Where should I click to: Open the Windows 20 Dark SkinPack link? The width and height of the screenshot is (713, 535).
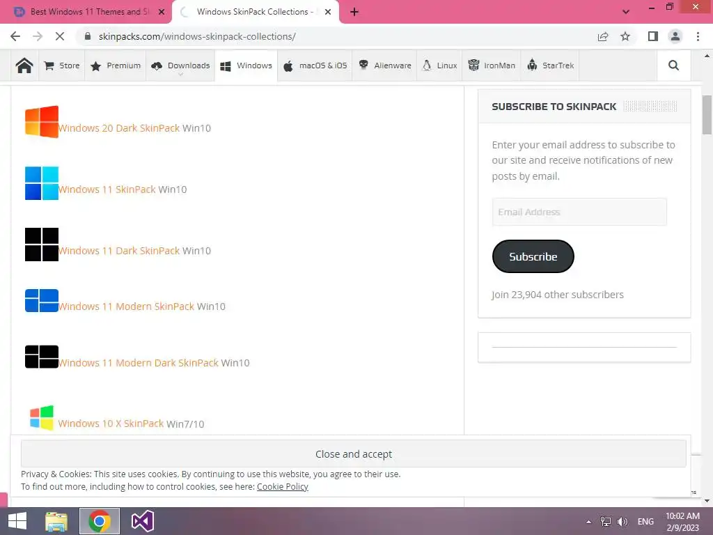point(119,128)
